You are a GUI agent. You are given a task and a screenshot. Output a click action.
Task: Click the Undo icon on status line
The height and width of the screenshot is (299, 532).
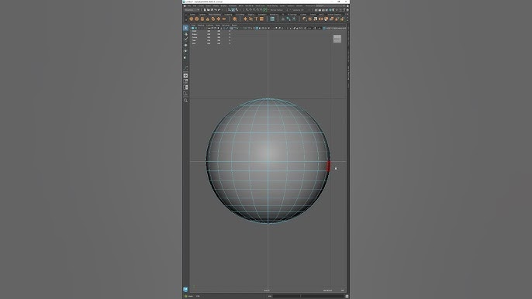pos(216,10)
